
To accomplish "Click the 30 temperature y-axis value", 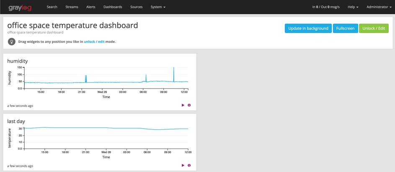I will 21,128.
